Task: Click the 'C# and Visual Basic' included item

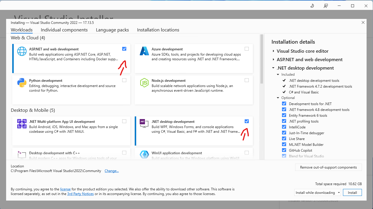Action: coord(304,92)
